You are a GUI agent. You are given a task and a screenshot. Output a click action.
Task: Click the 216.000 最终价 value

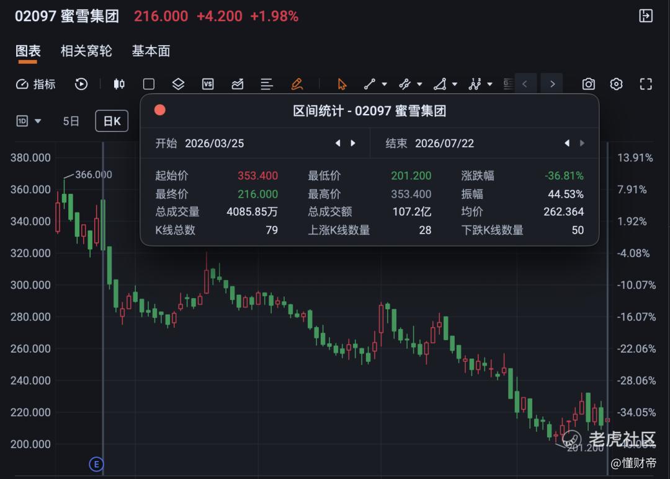[257, 194]
